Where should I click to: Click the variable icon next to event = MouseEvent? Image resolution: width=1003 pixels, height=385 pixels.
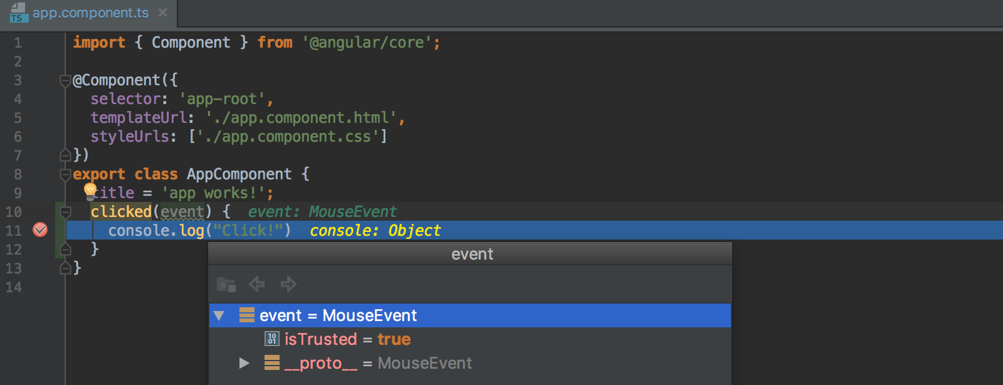coord(246,315)
